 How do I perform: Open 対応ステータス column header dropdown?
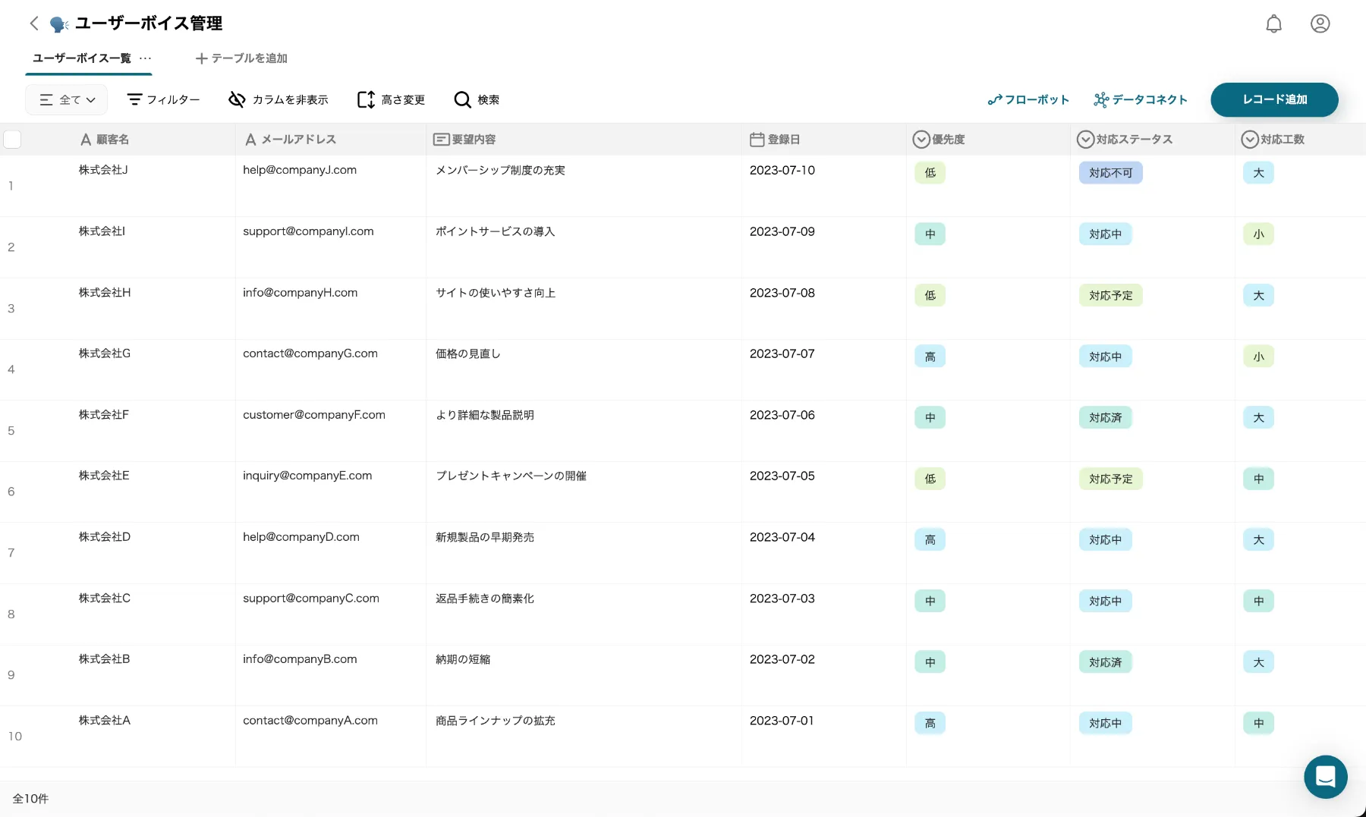point(1085,140)
